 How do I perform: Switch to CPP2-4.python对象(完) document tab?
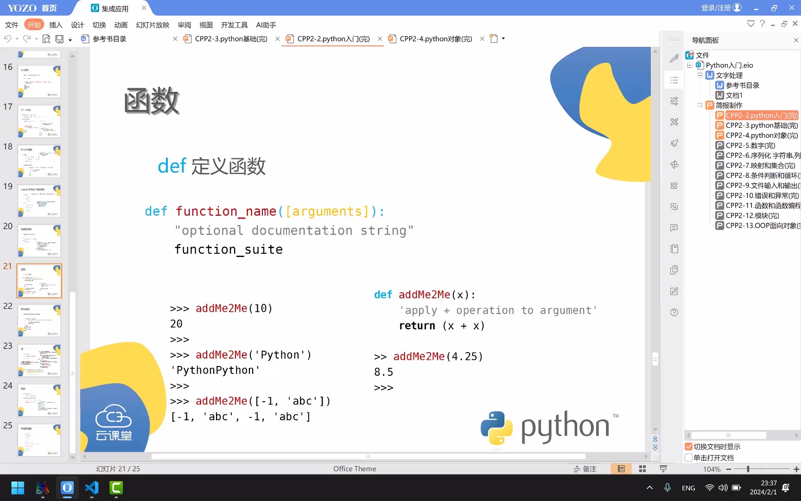pos(435,39)
